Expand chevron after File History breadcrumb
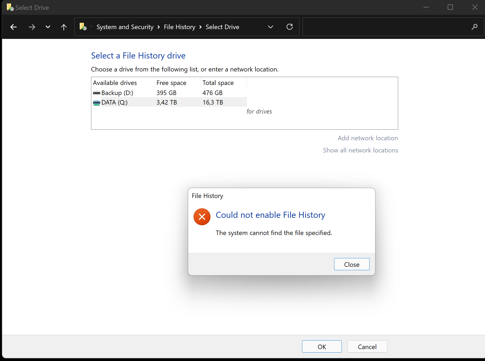Viewport: 485px width, 361px height. [x=200, y=27]
